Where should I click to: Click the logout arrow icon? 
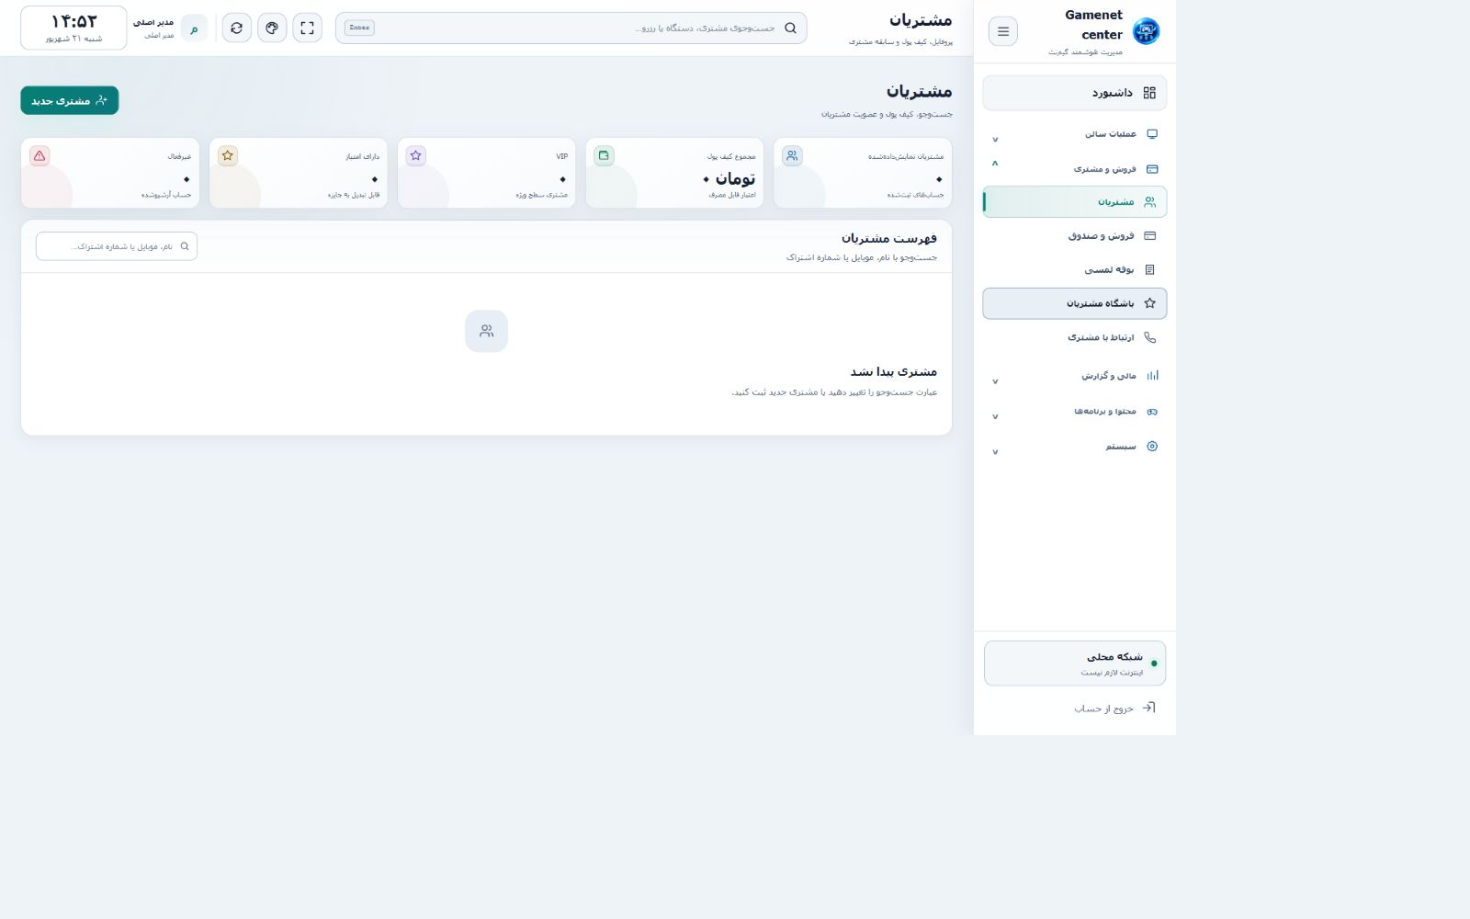[1148, 708]
